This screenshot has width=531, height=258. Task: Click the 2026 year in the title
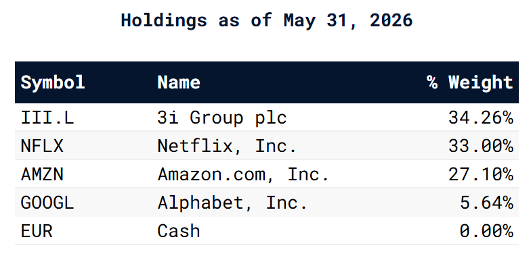click(391, 20)
